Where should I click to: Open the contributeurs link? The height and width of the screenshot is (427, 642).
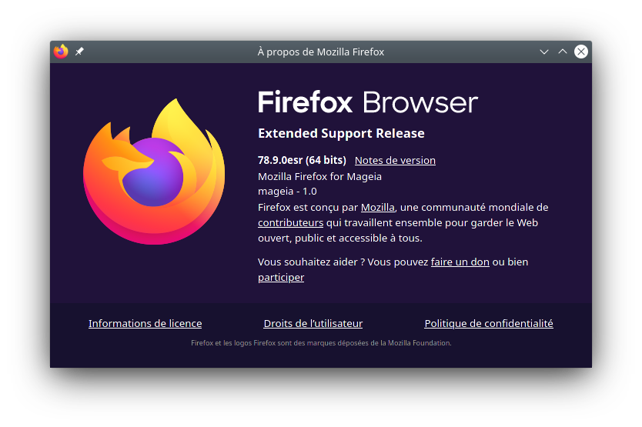pos(291,222)
